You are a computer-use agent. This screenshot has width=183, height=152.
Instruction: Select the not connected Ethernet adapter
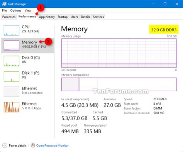click(x=12, y=92)
